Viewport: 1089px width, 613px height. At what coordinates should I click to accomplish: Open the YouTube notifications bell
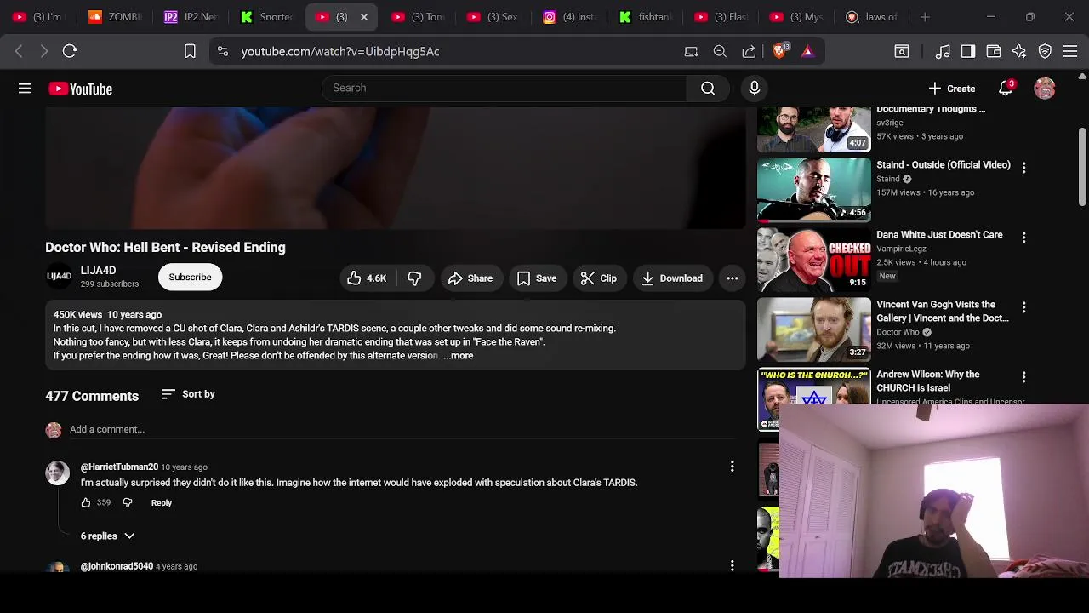pos(1006,89)
